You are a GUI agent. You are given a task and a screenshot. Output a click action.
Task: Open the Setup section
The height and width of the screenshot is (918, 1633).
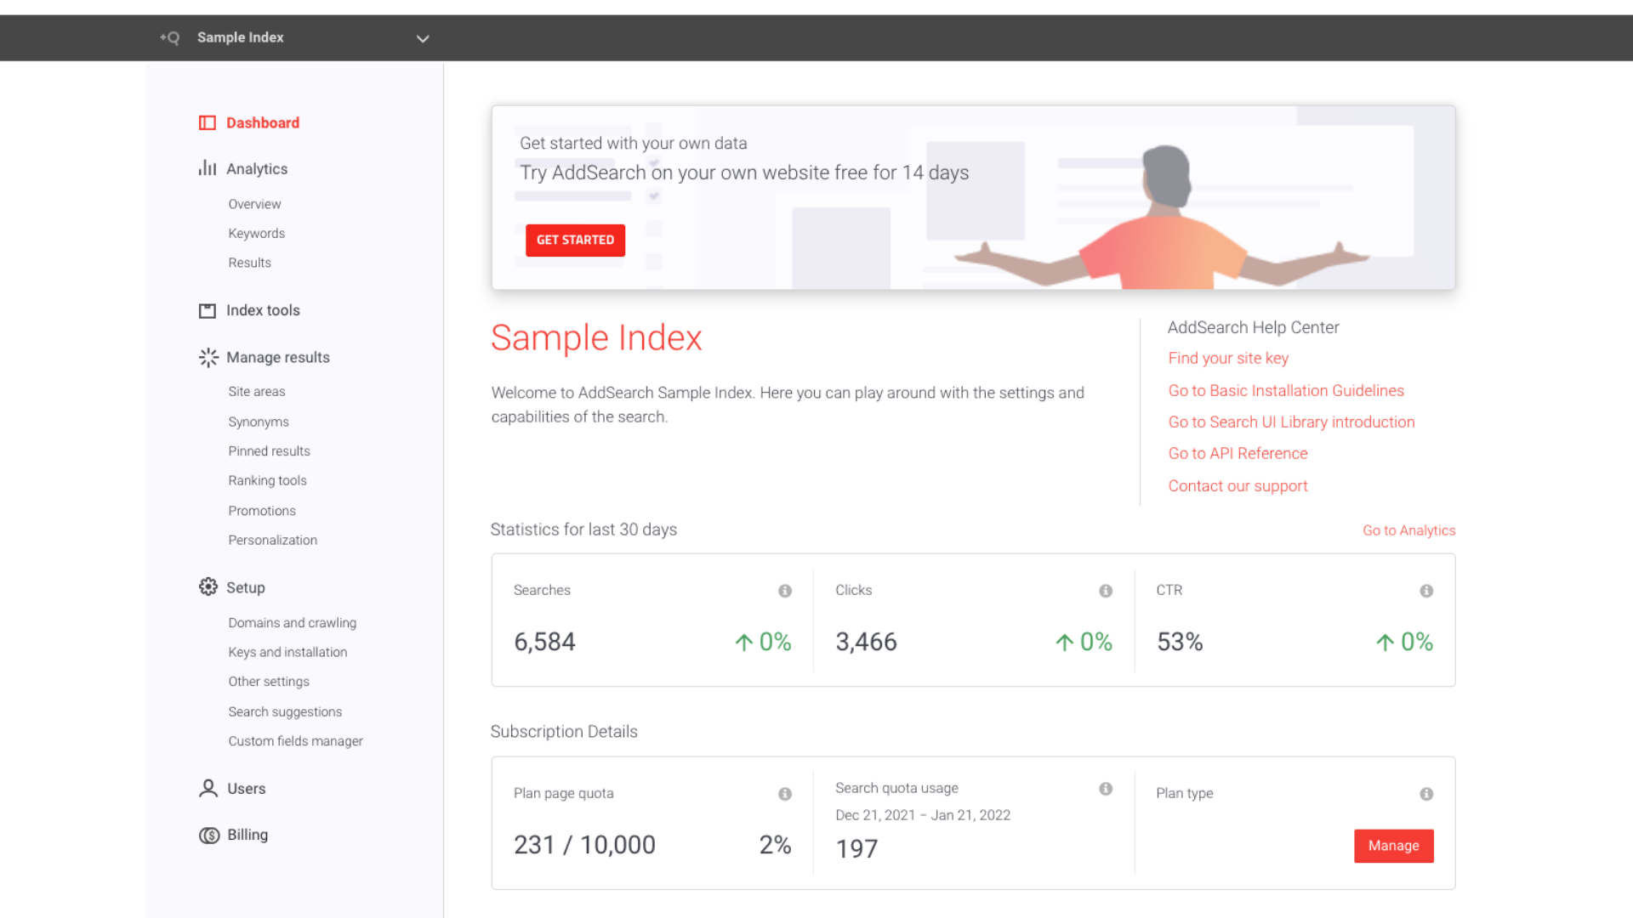[x=246, y=587]
